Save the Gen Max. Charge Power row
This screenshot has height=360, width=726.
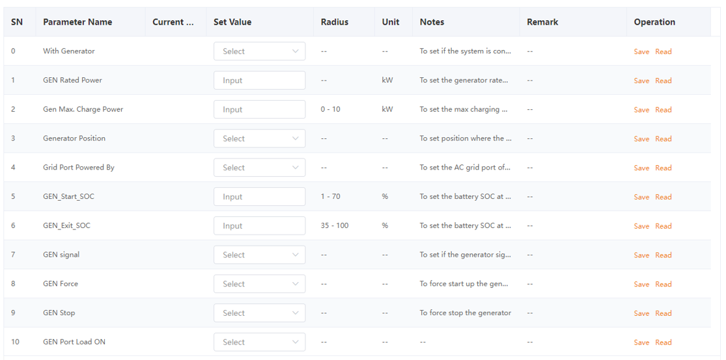[641, 110]
